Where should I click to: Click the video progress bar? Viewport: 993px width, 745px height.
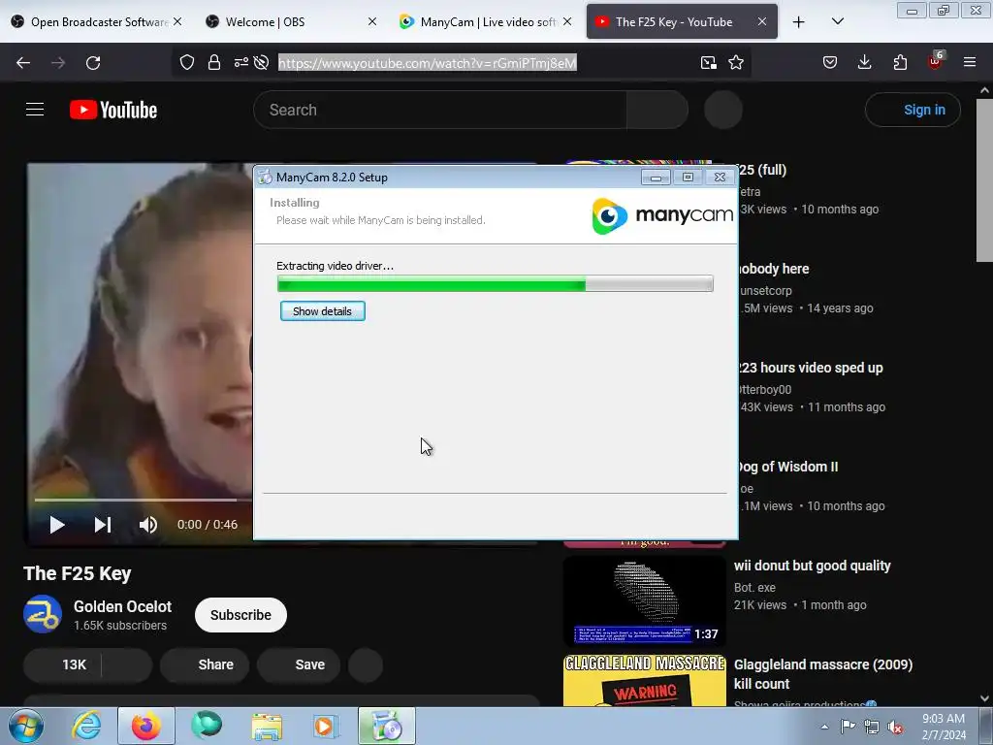click(x=144, y=500)
